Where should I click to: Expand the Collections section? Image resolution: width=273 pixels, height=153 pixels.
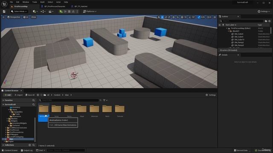pyautogui.click(x=3, y=145)
